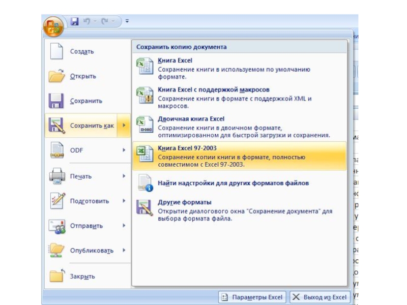Expand the Опубликовать submenu arrow

(x=124, y=250)
